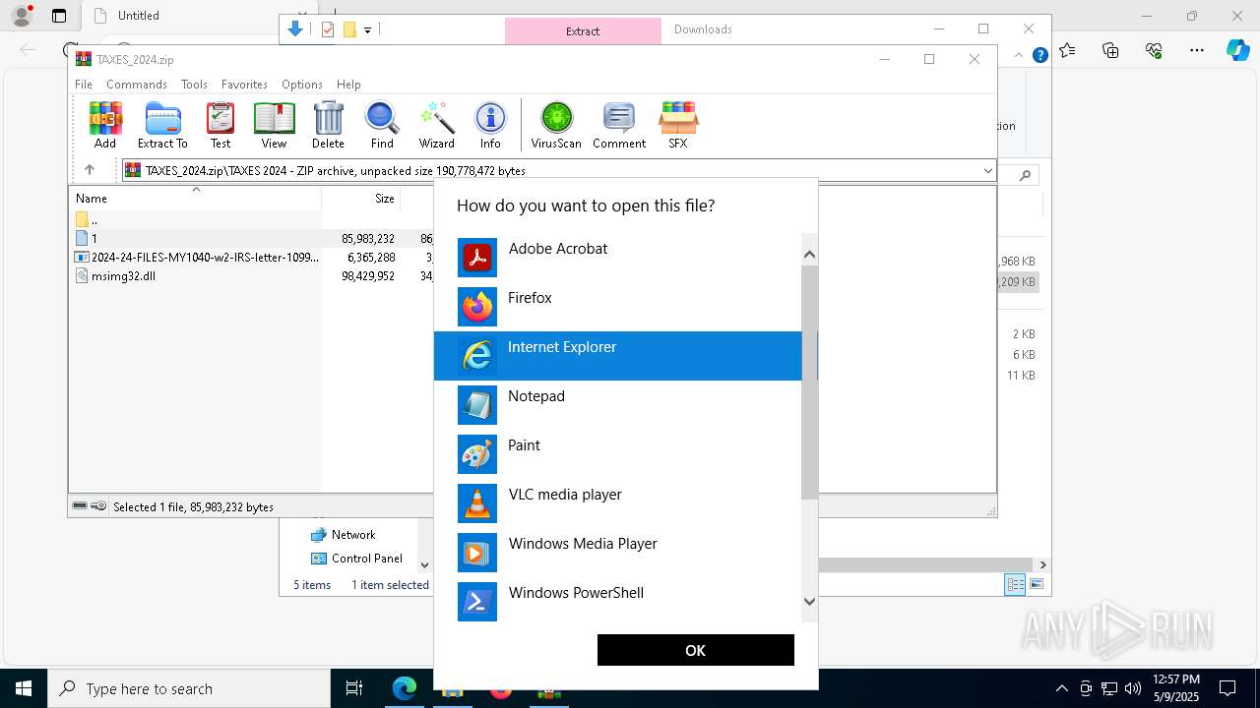This screenshot has height=708, width=1260.
Task: Select msimg32.dll in the archive list
Action: [116, 276]
